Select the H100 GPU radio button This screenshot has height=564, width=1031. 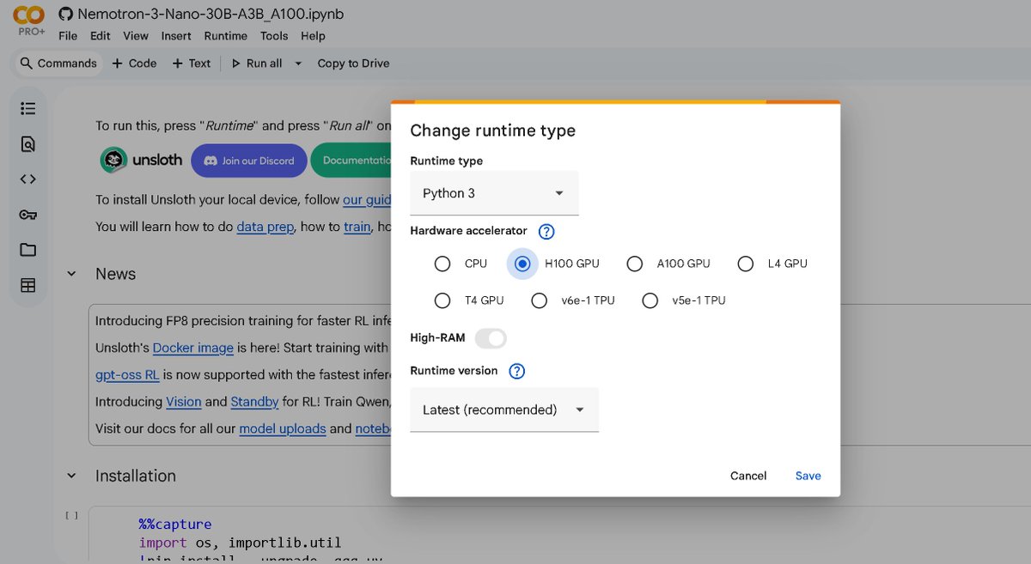(x=522, y=264)
